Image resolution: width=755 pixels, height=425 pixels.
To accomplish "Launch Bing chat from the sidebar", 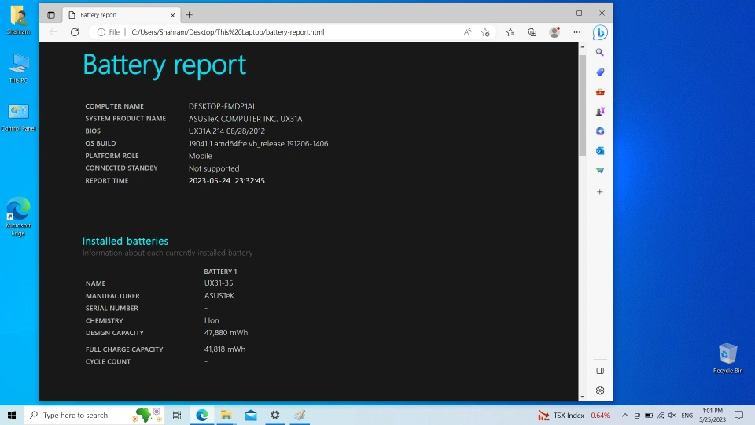I will click(x=600, y=32).
